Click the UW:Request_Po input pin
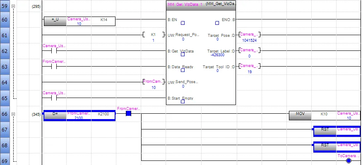363x165 pixels. (x=184, y=35)
